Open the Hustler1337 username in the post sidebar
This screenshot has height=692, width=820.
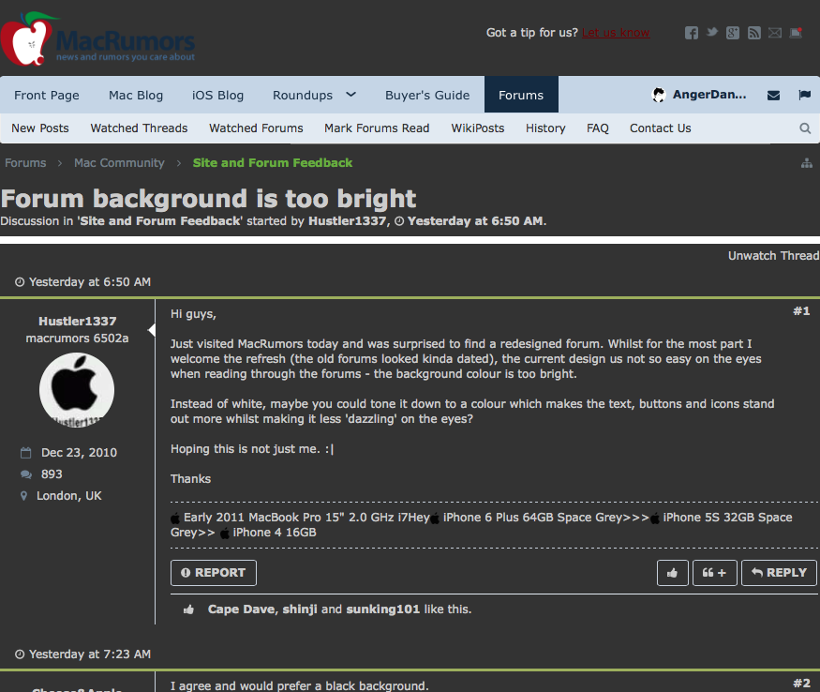[78, 322]
